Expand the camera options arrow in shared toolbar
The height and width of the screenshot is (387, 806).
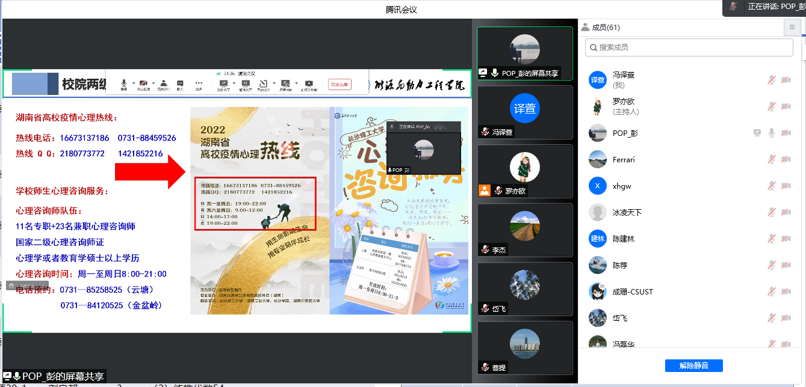[153, 84]
